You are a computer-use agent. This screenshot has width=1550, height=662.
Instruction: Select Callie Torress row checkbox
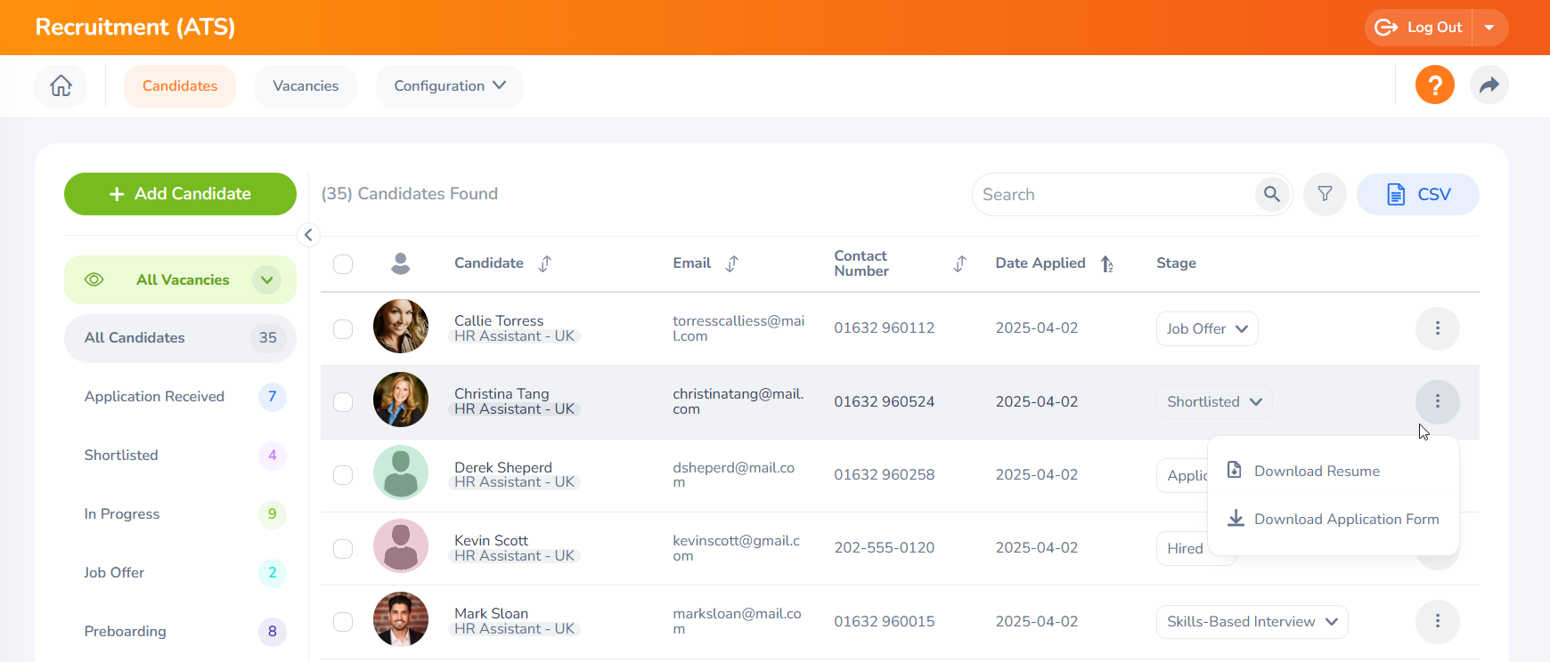(x=343, y=329)
